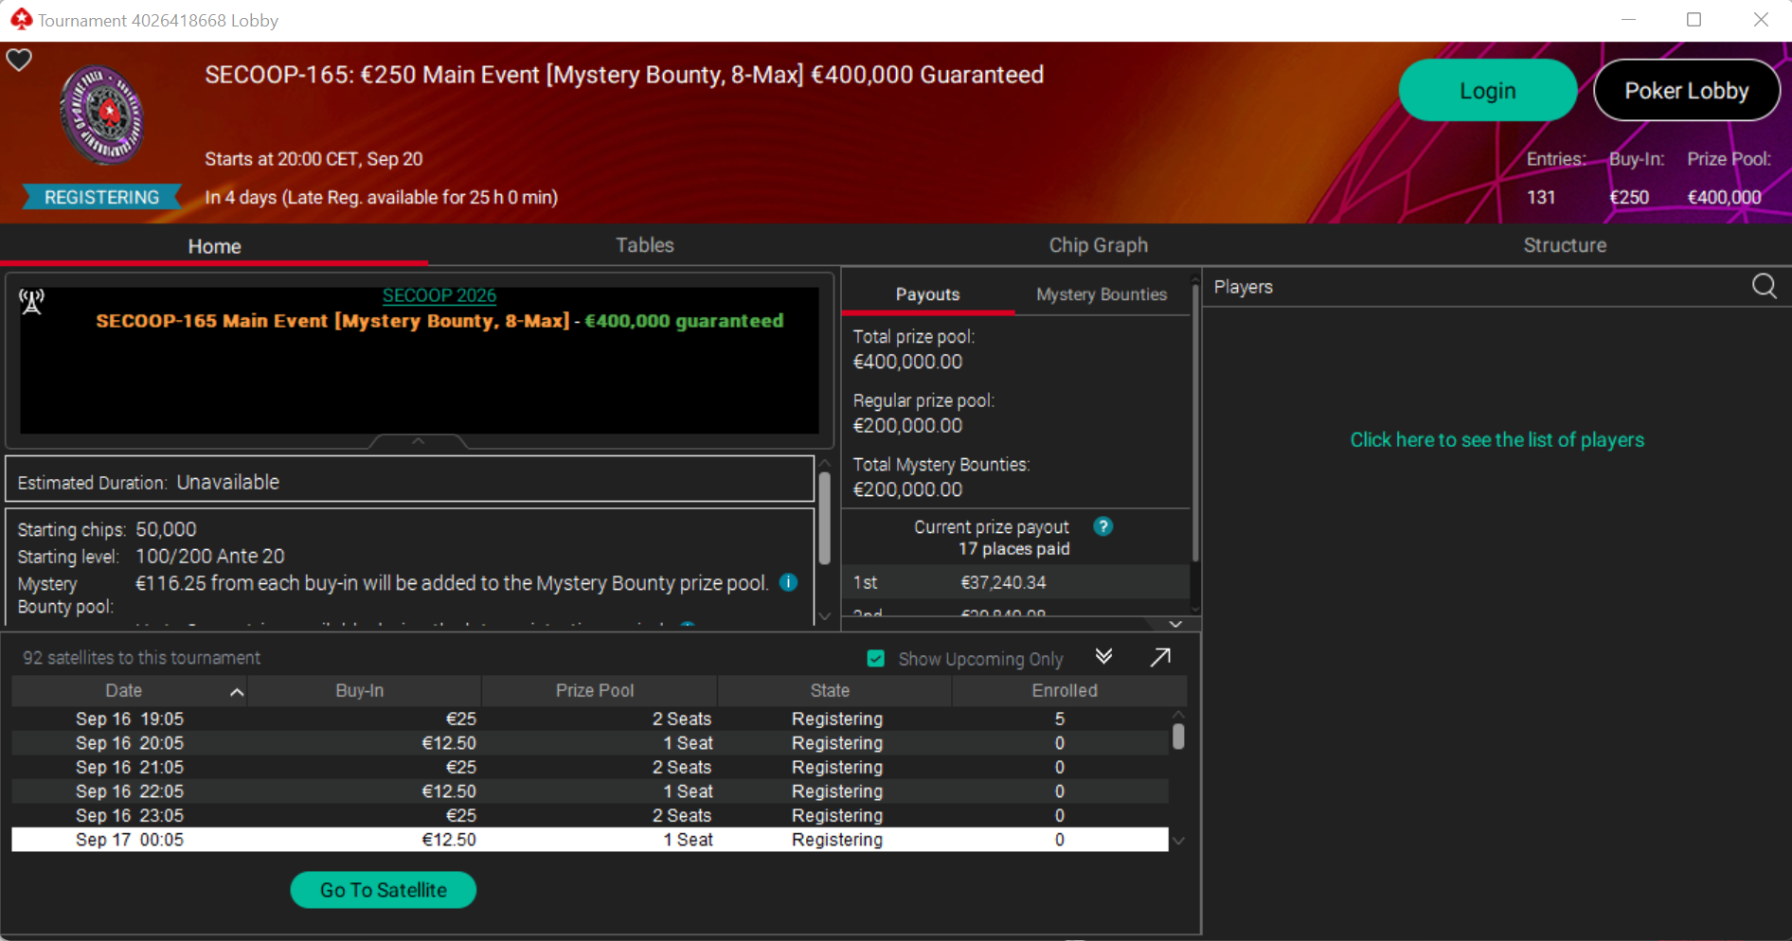
Task: Open the Chip Graph tab
Action: pyautogui.click(x=1098, y=245)
